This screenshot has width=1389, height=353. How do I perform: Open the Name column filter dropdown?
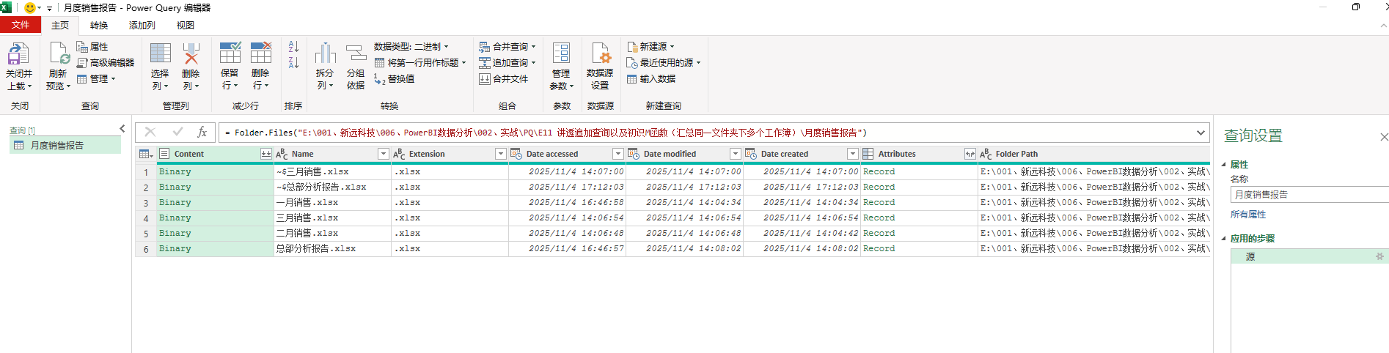tap(383, 154)
